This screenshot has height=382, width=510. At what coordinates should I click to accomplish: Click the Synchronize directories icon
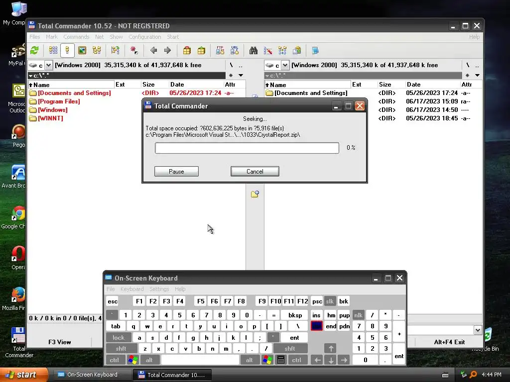282,50
